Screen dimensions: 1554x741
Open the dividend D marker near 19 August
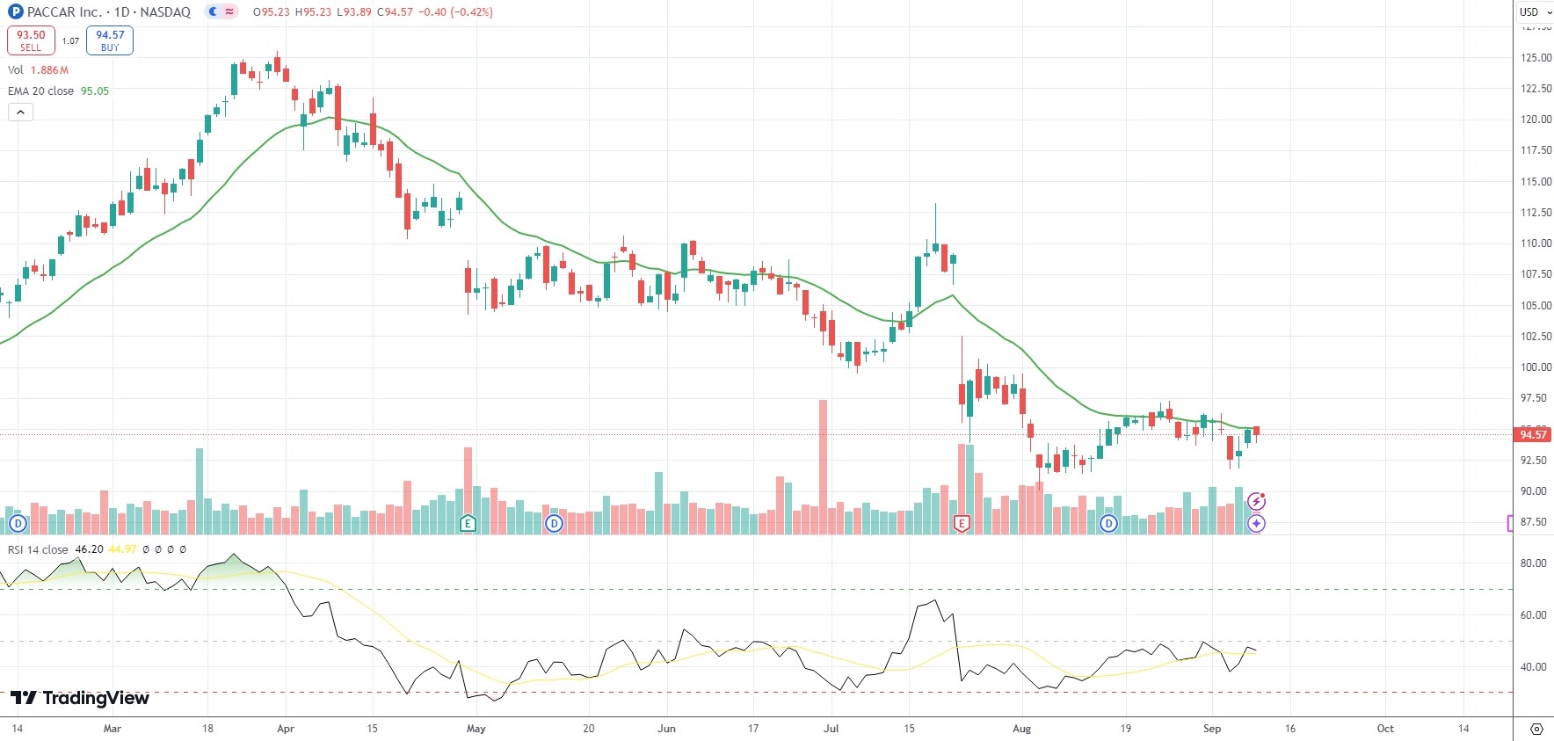1109,524
